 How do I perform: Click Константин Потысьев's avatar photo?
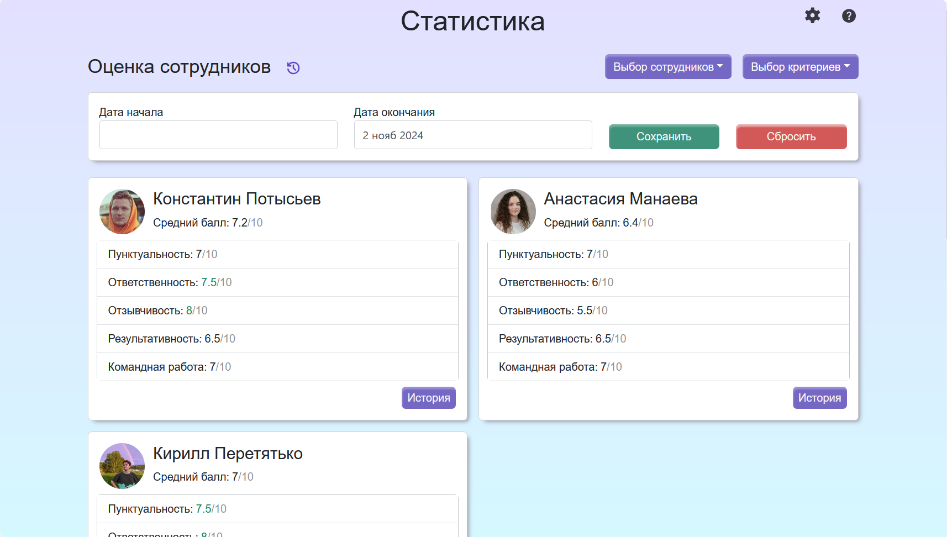pyautogui.click(x=122, y=212)
